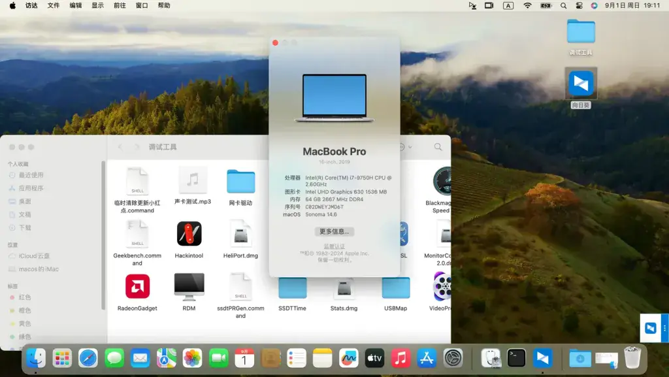Open the 向日葵 app on the desktop

click(x=581, y=84)
